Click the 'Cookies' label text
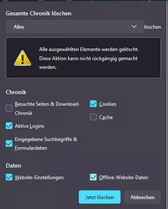Viewport: 168px width, 209px height. click(108, 104)
